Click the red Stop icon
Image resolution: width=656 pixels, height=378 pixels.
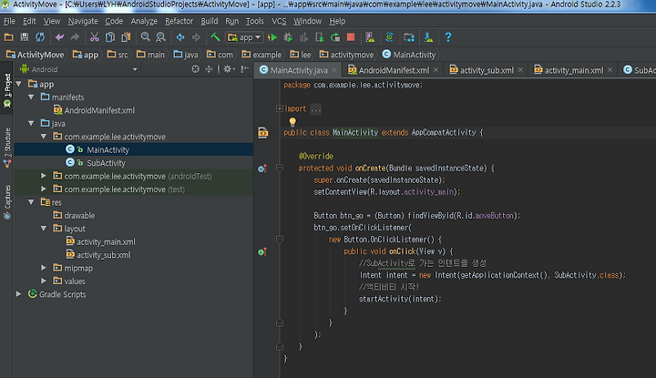pos(351,37)
